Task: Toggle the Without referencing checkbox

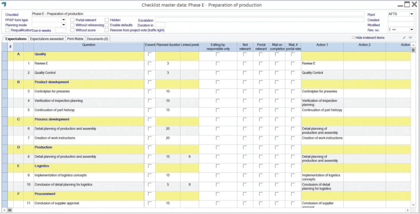Action: (72, 25)
